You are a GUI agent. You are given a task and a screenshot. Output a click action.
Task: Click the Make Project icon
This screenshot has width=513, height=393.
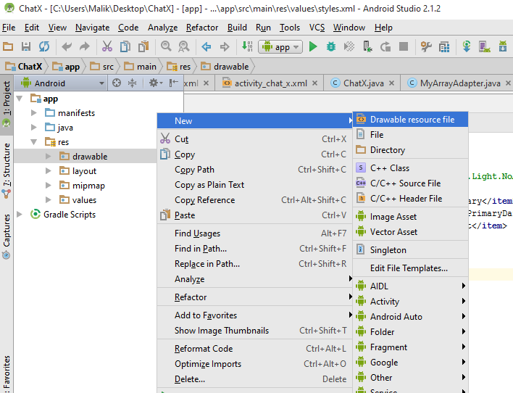coord(247,46)
